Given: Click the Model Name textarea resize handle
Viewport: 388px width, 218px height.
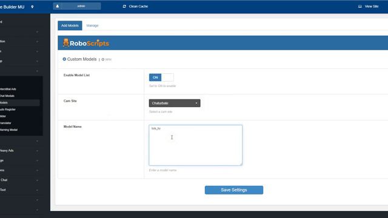Looking at the screenshot, I should coord(241,164).
